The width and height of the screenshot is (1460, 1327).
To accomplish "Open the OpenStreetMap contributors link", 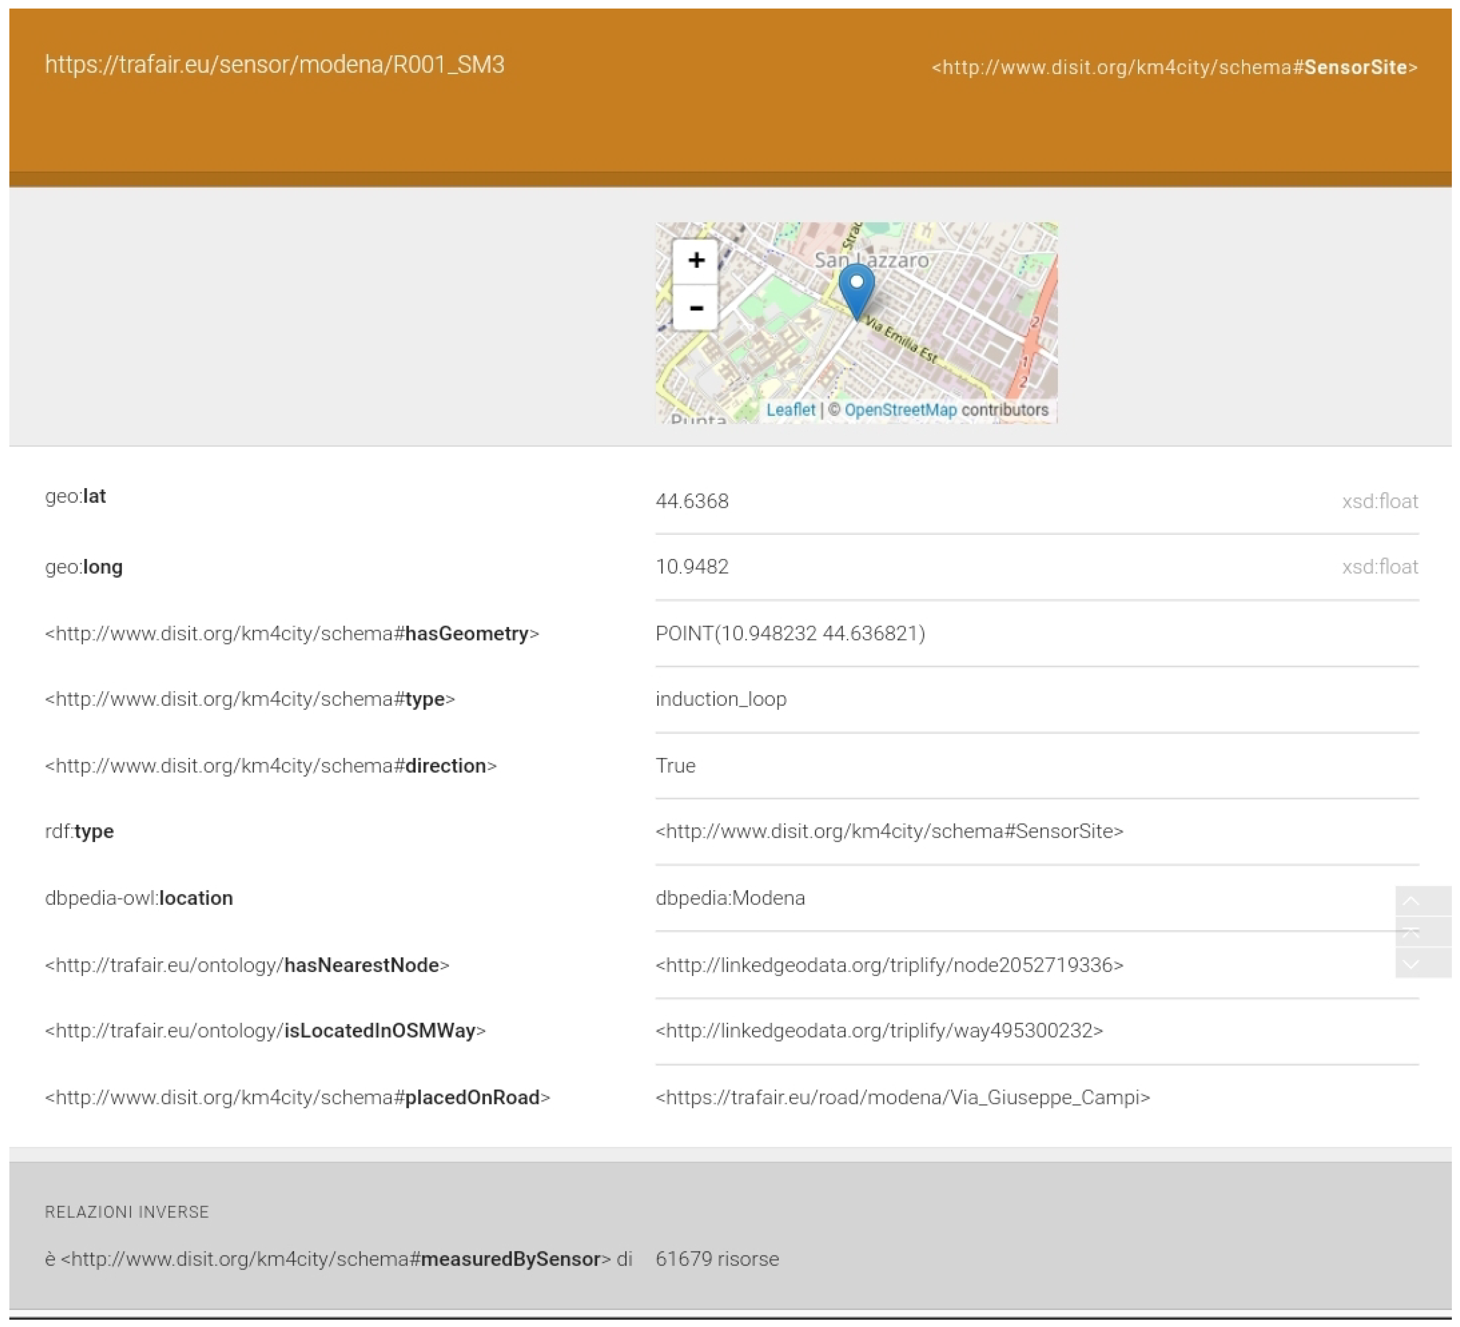I will tap(900, 410).
